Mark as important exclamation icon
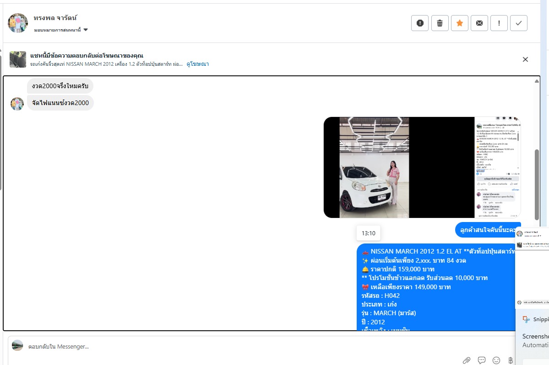This screenshot has height=365, width=549. [499, 23]
